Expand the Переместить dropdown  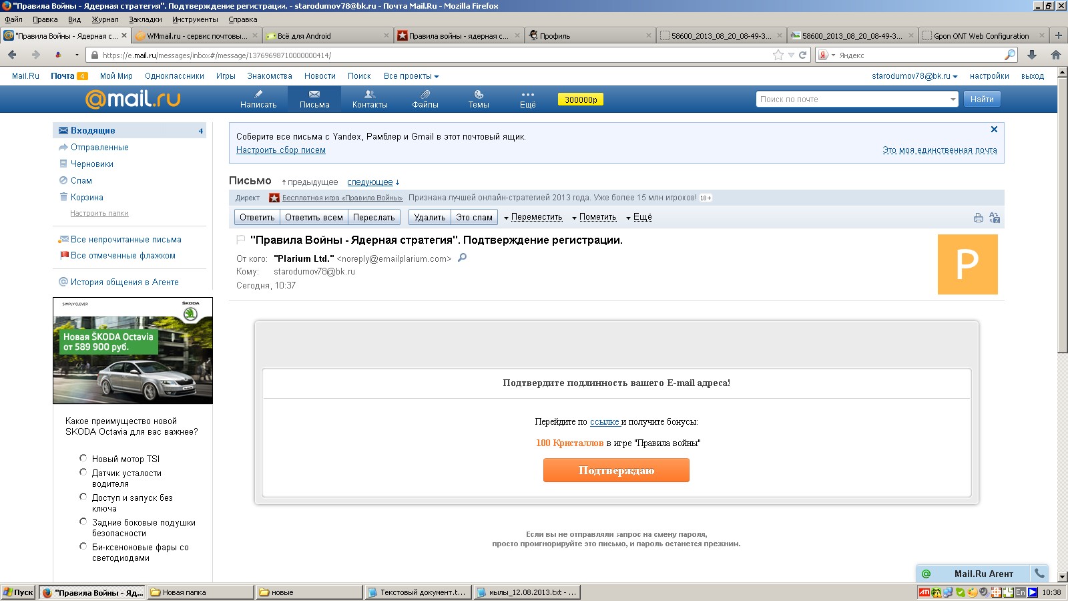pyautogui.click(x=533, y=217)
